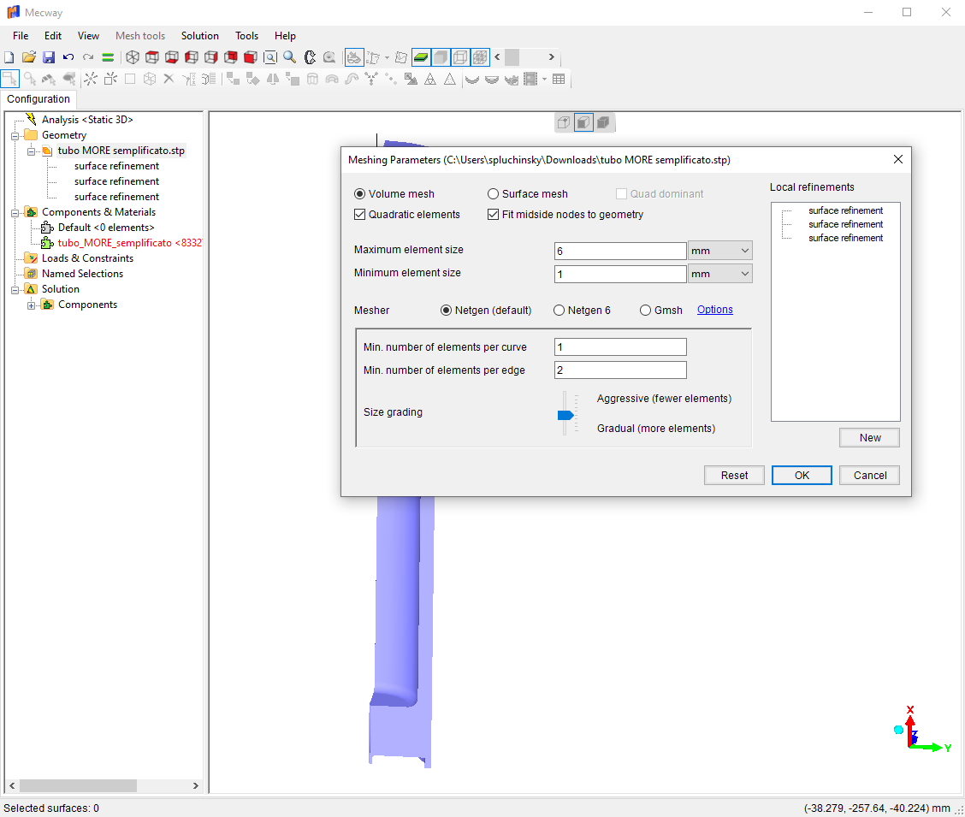Click the OK button
The width and height of the screenshot is (965, 817).
802,475
